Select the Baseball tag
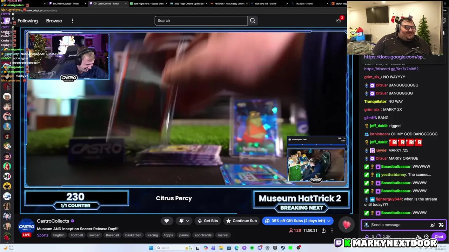Image resolution: width=449 pixels, height=252 pixels. (112, 235)
